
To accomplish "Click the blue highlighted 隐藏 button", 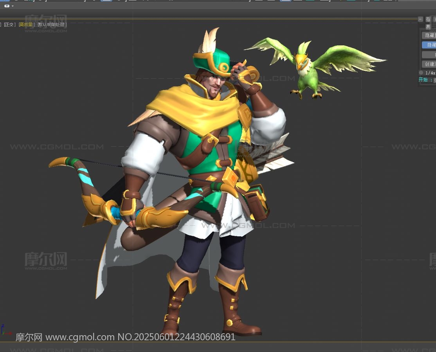I will pyautogui.click(x=429, y=45).
